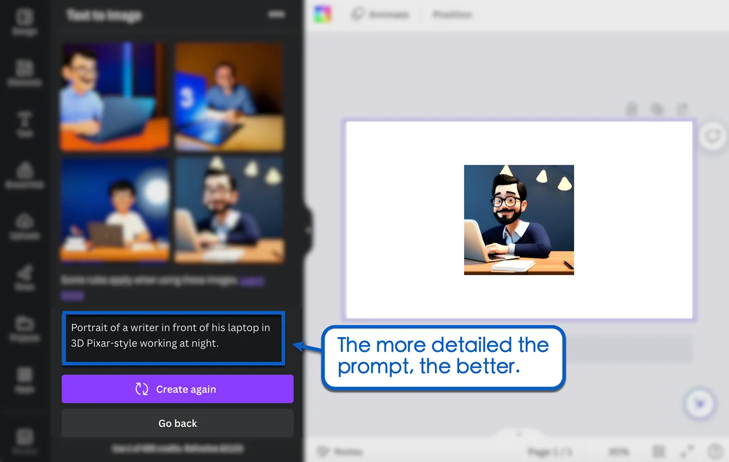Image resolution: width=729 pixels, height=462 pixels.
Task: Select the Text tool in sidebar
Action: coord(25,124)
